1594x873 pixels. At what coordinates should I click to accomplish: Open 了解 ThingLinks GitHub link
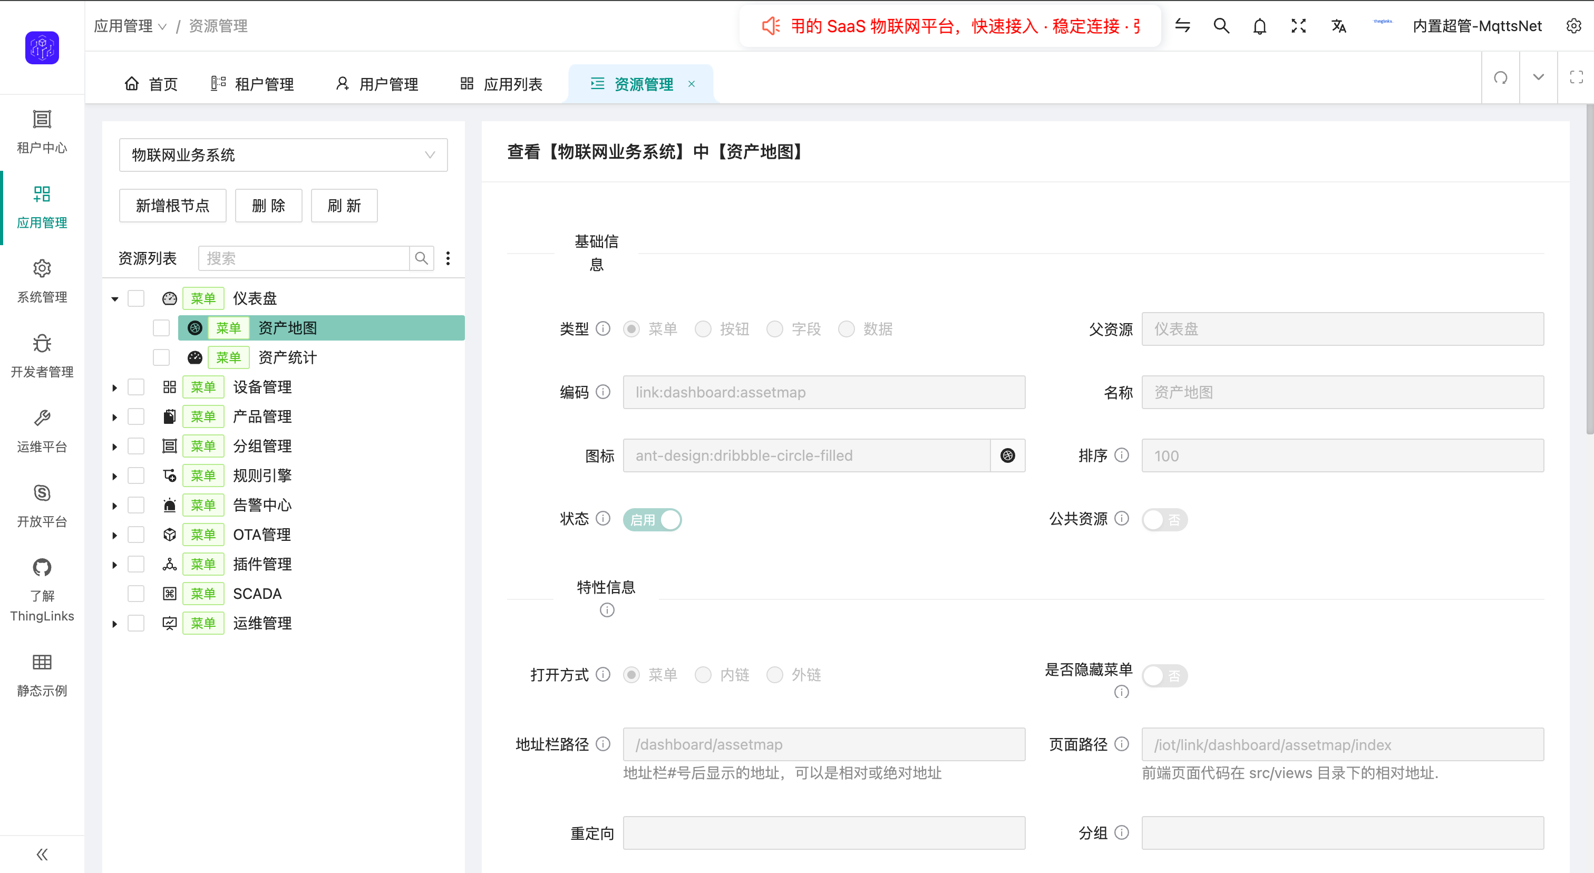pos(42,589)
